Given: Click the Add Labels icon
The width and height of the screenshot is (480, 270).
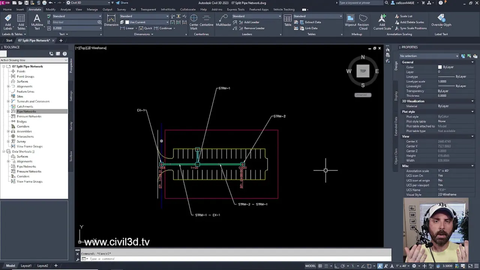Looking at the screenshot, I should pos(8,19).
